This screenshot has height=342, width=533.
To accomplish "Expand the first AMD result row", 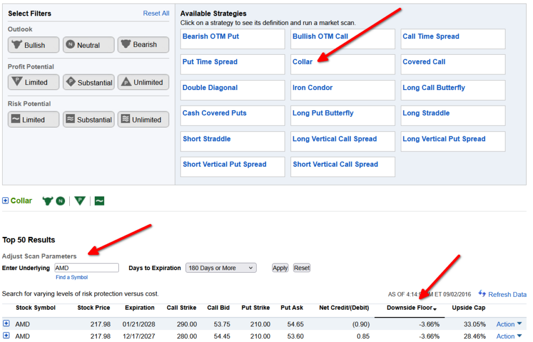I will [6, 324].
